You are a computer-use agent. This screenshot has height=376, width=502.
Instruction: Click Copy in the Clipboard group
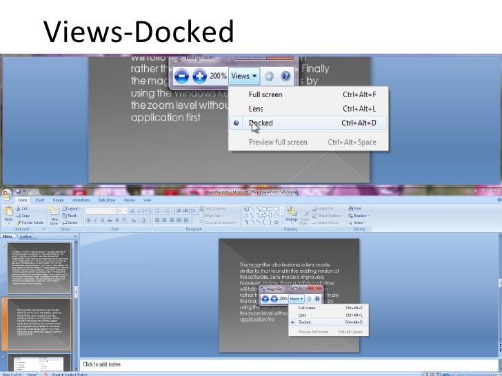tap(23, 216)
